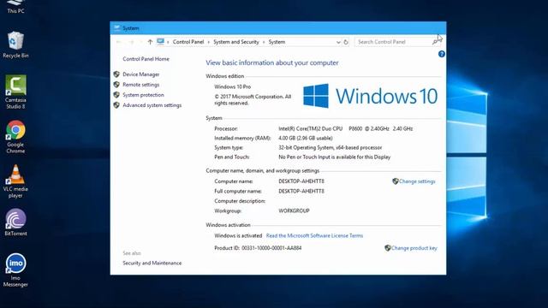The image size is (548, 308).
Task: Open Security and Maintenance link
Action: (152, 263)
